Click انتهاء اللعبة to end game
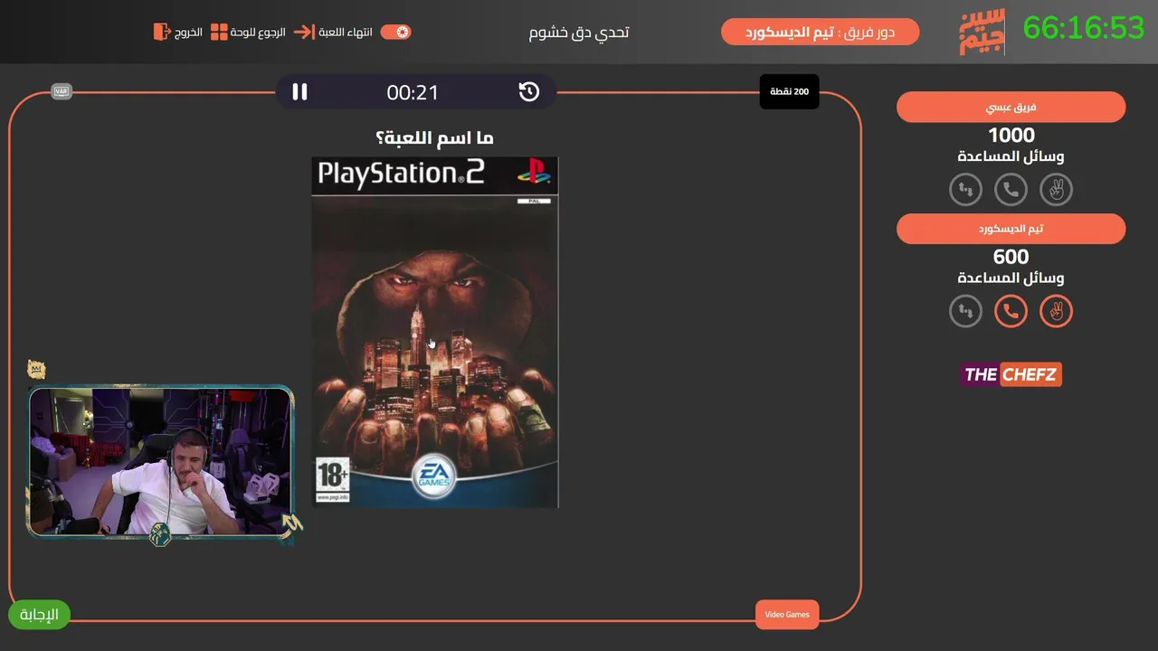 346,32
